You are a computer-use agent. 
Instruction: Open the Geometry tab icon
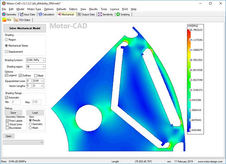4,14
